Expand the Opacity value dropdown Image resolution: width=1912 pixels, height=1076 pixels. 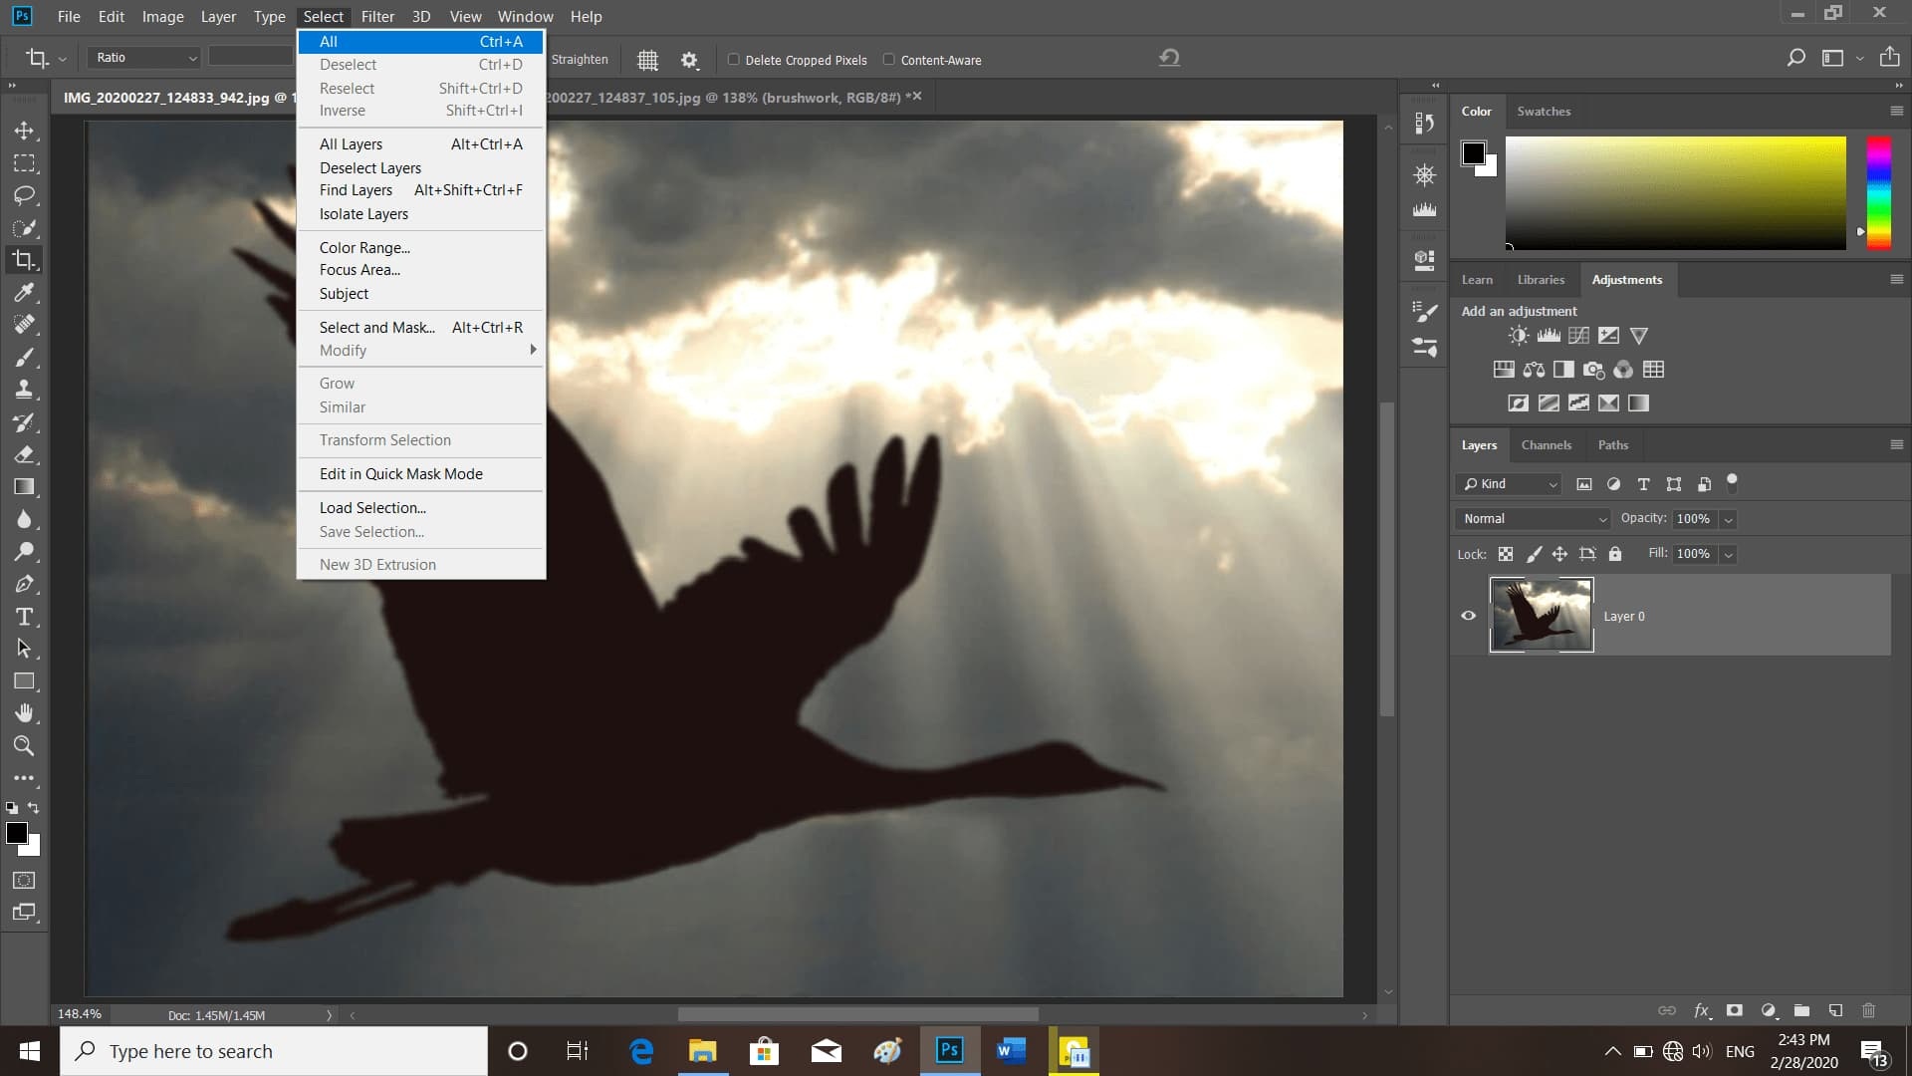[1729, 519]
